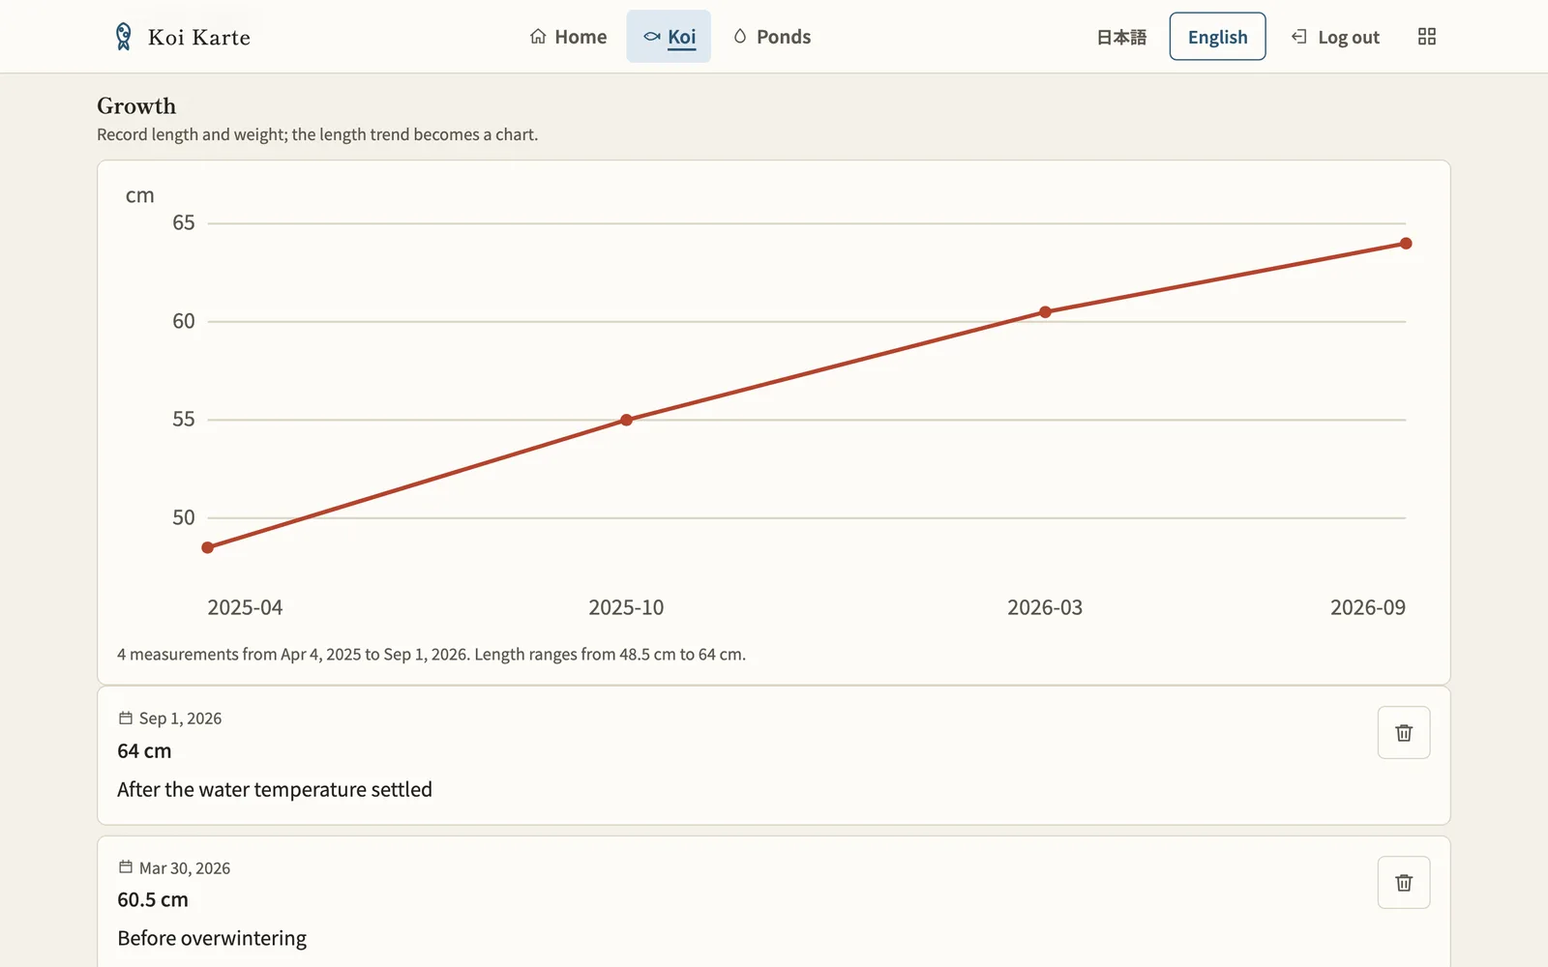Click the note 'Before overwintering'
The image size is (1548, 967).
coord(212,938)
